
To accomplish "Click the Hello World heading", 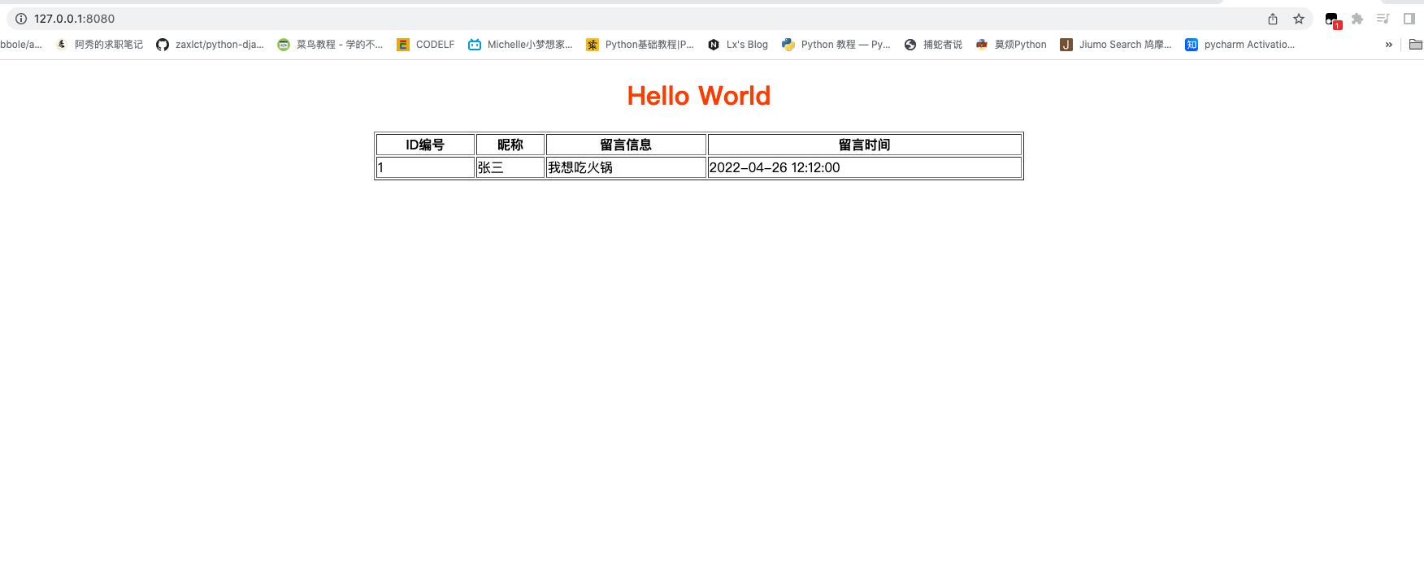I will pyautogui.click(x=699, y=96).
